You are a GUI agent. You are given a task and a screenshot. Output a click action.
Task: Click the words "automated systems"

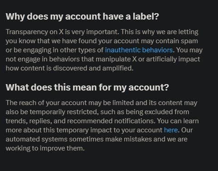tap(36, 139)
